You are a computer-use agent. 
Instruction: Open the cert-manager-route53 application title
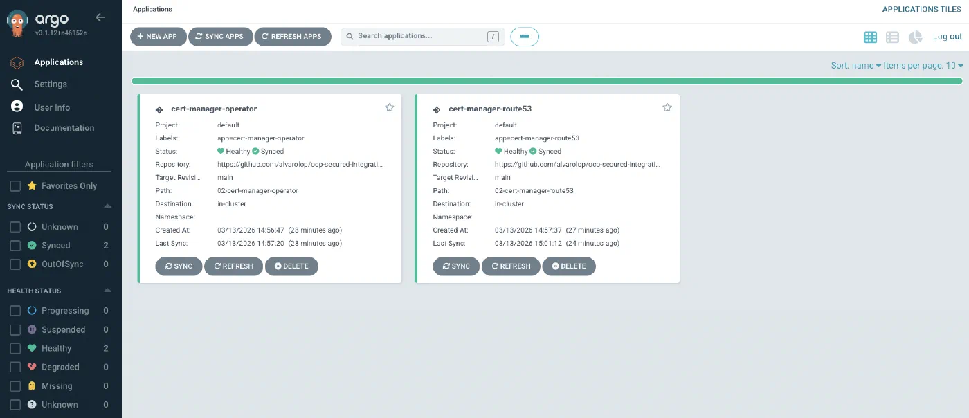490,109
